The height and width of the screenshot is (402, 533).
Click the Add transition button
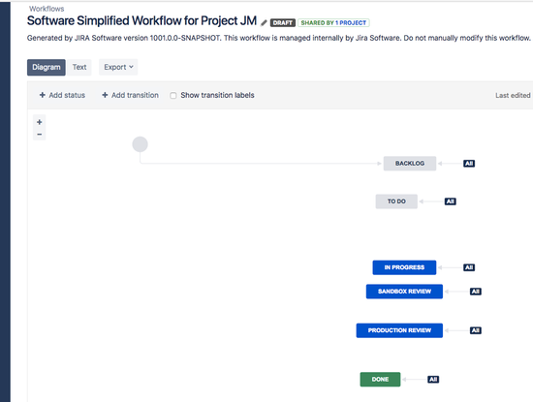coord(130,95)
